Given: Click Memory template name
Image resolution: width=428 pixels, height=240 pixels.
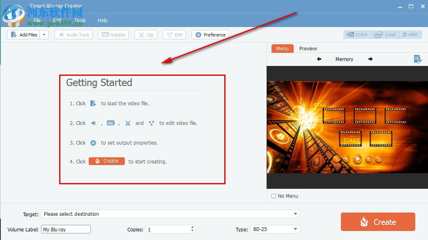Looking at the screenshot, I should 344,59.
